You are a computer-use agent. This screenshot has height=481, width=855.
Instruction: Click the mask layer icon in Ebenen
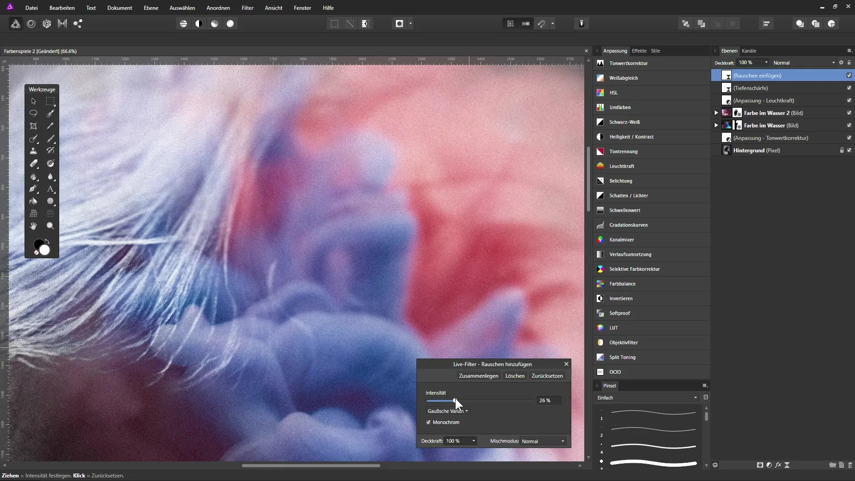[x=760, y=465]
